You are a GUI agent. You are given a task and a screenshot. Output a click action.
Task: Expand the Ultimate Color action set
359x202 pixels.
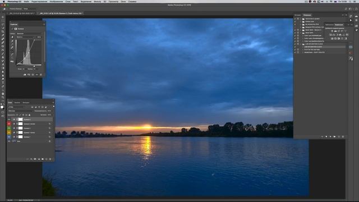(x=301, y=21)
